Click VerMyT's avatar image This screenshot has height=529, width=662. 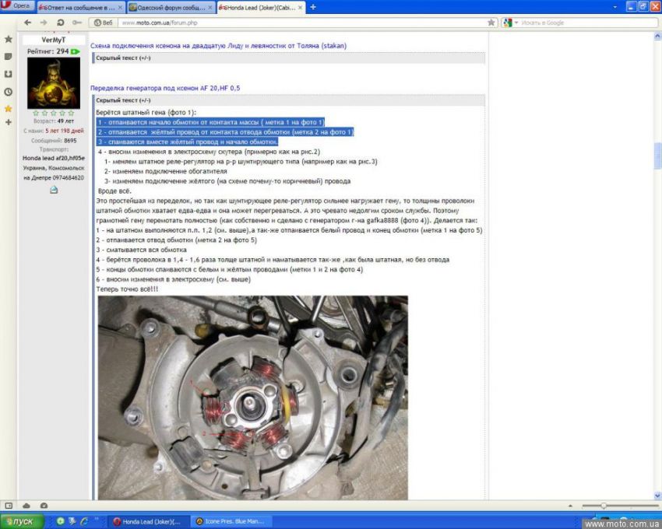point(54,82)
